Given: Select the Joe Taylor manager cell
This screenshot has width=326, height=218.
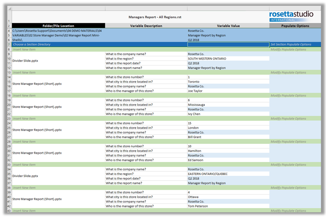Looking at the screenshot, I should tap(228, 91).
